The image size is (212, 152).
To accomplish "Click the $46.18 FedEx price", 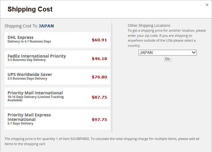I will [99, 59].
